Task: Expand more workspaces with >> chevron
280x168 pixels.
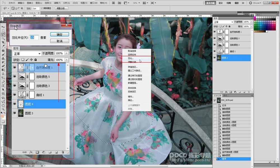Action: [x=243, y=3]
